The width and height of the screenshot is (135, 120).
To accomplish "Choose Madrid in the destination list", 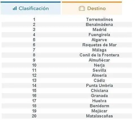I will tap(99, 30).
